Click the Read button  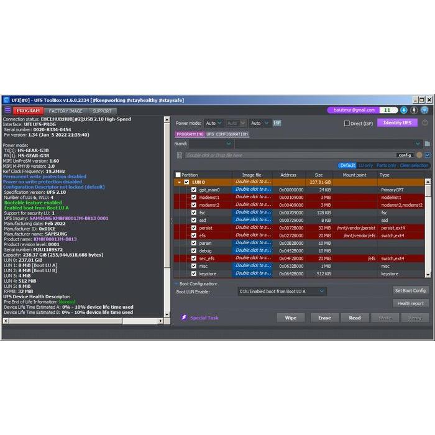(355, 318)
